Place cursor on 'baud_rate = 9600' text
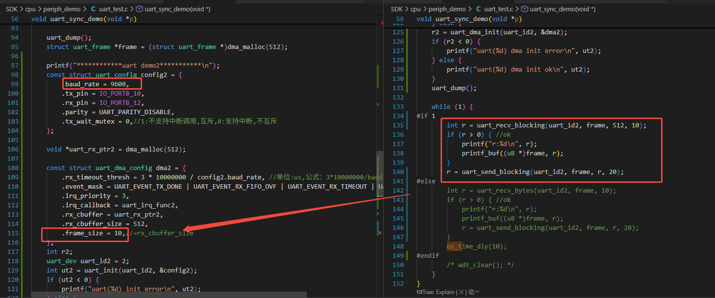 96,84
